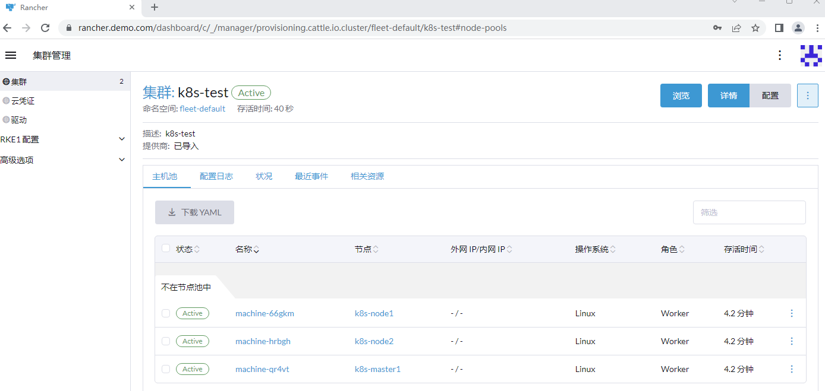Image resolution: width=825 pixels, height=391 pixels.
Task: Click the 浏览 button
Action: tap(681, 96)
